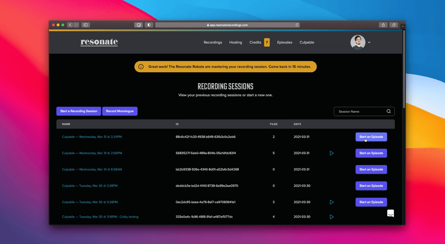Image resolution: width=445 pixels, height=244 pixels.
Task: Go back with Safari's back arrow
Action: point(70,25)
